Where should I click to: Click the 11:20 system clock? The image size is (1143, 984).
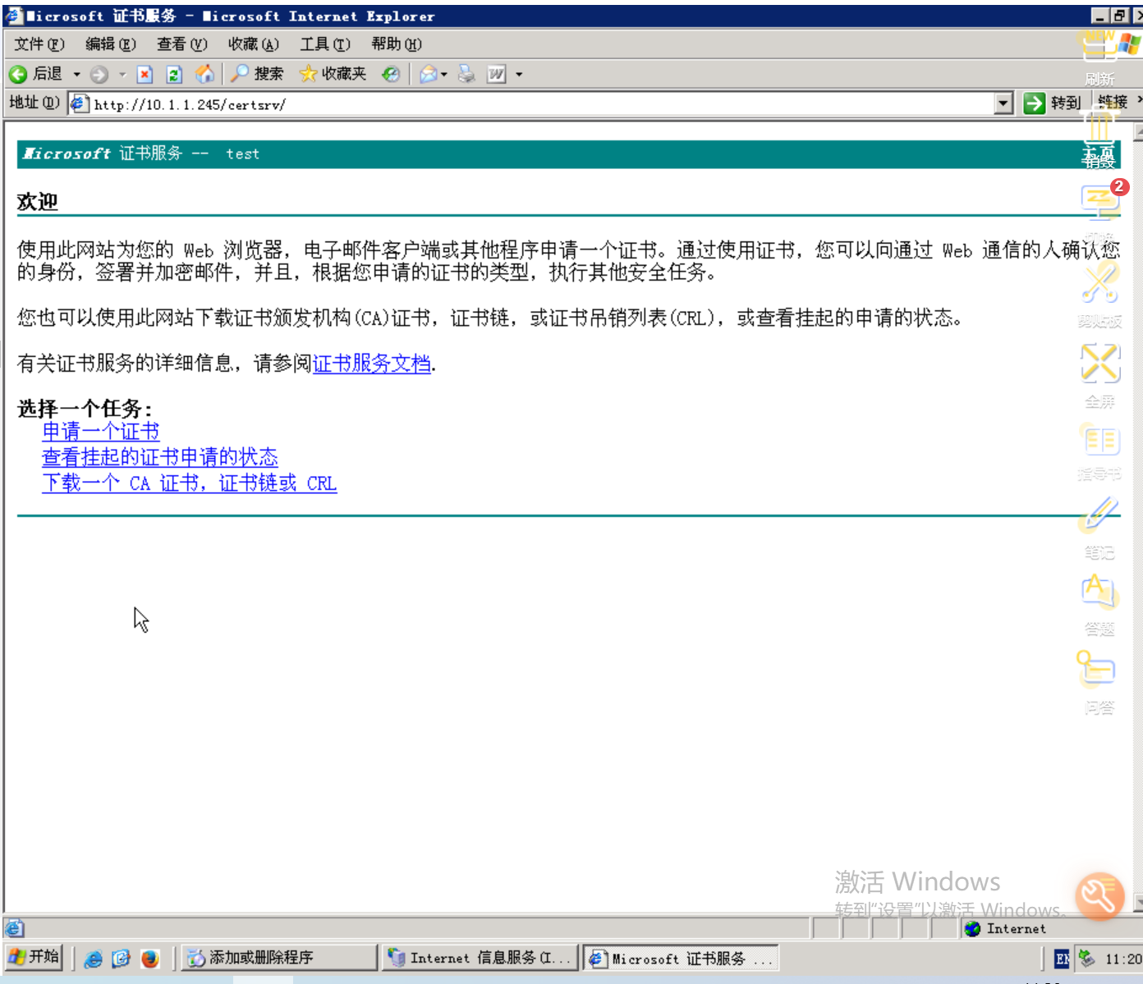[x=1122, y=959]
